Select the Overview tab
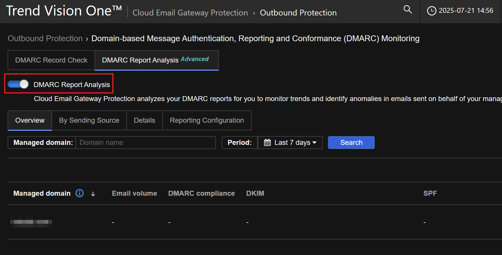Image resolution: width=502 pixels, height=255 pixels. [30, 120]
